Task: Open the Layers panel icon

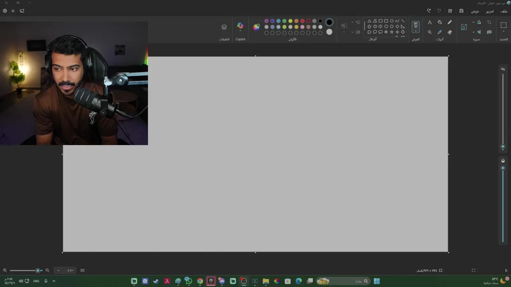Action: (x=224, y=27)
